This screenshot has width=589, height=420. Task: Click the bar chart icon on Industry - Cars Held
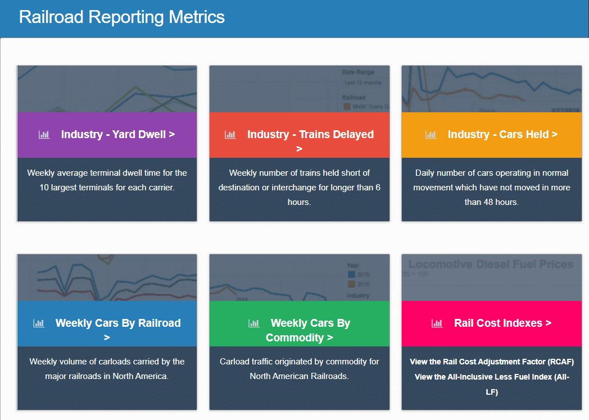click(x=431, y=135)
